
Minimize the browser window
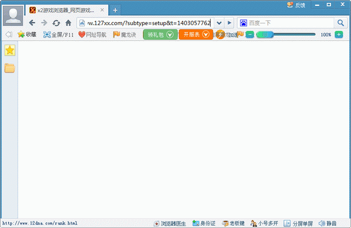pyautogui.click(x=317, y=5)
